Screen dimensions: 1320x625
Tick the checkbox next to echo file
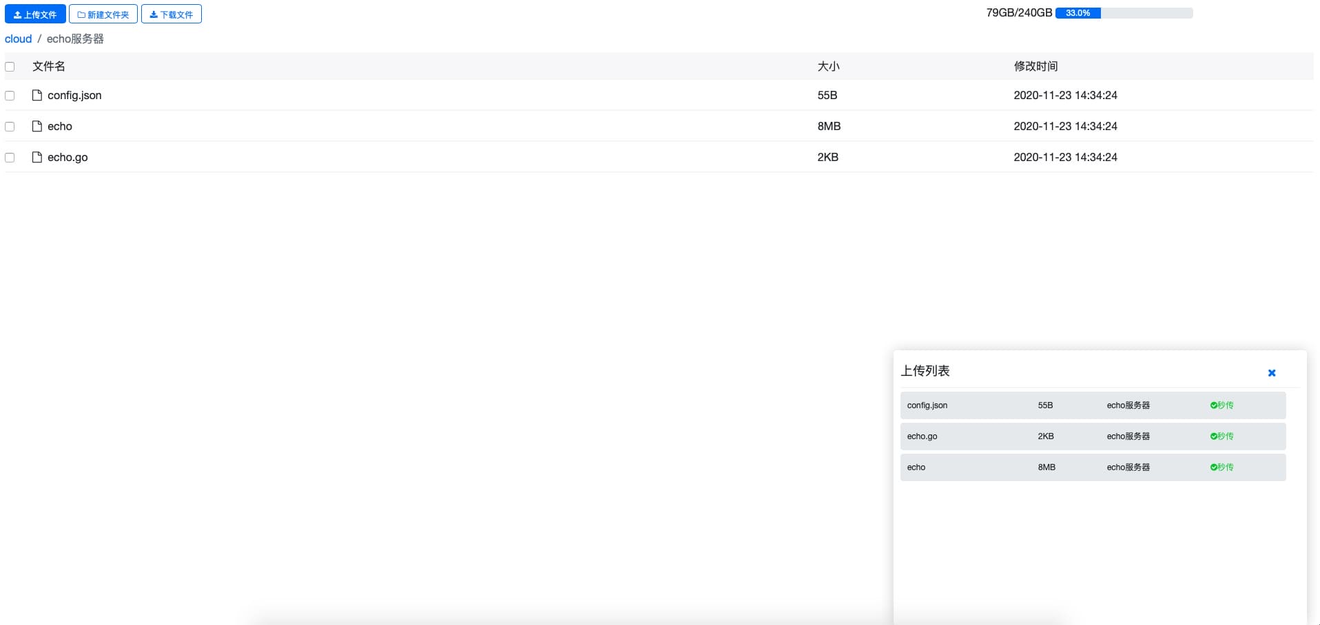pos(10,127)
